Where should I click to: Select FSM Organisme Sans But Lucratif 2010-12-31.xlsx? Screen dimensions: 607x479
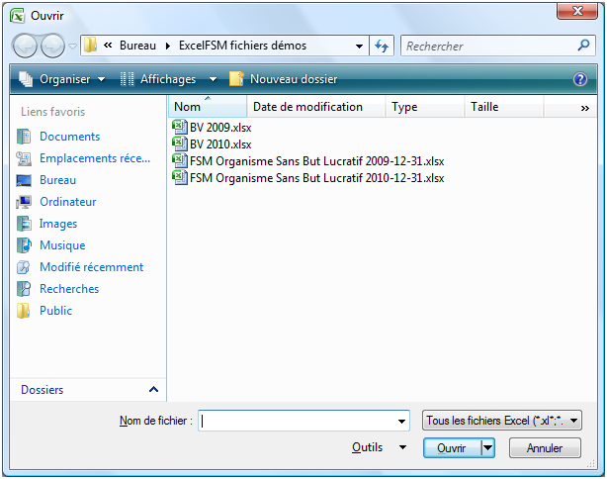click(315, 178)
